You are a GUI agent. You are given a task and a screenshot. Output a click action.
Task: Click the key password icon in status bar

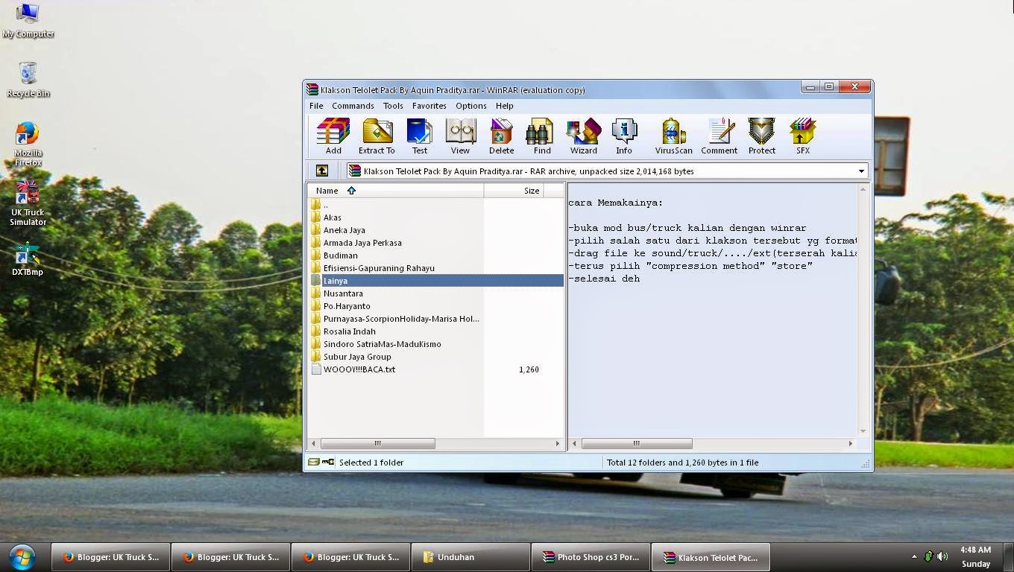(328, 462)
